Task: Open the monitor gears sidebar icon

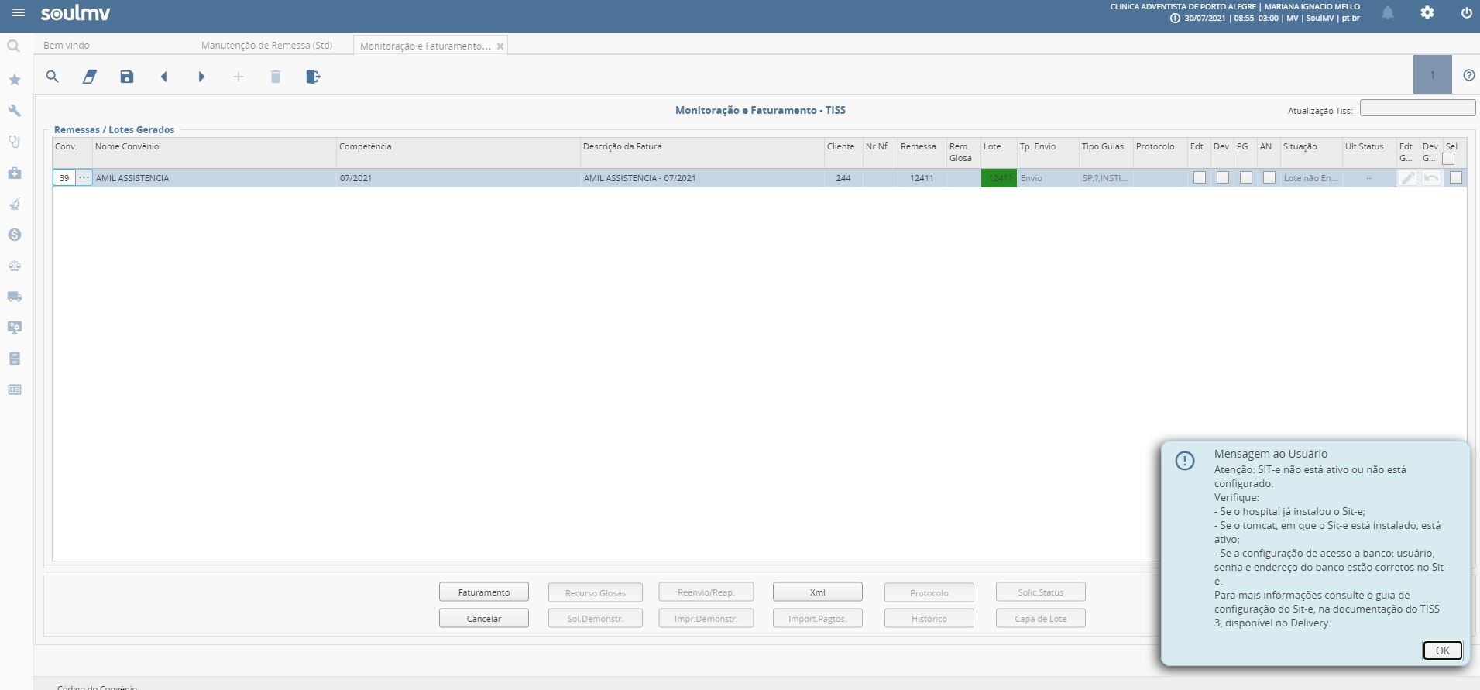Action: click(x=14, y=328)
